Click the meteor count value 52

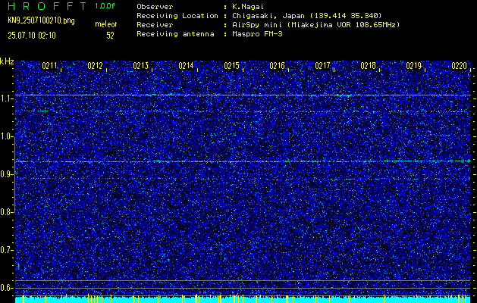[110, 36]
